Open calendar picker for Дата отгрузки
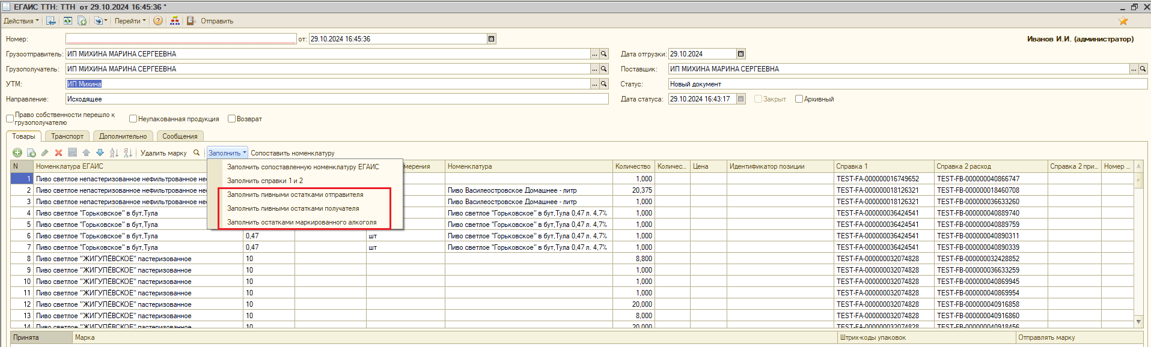 point(740,54)
